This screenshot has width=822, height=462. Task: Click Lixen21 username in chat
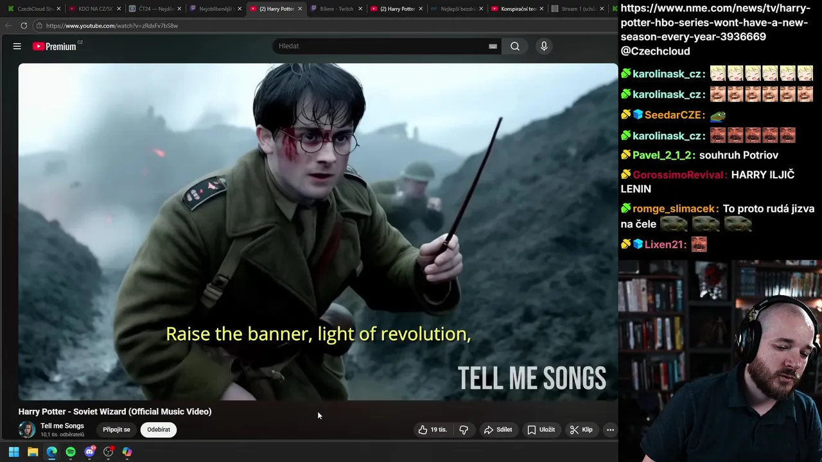pyautogui.click(x=665, y=244)
